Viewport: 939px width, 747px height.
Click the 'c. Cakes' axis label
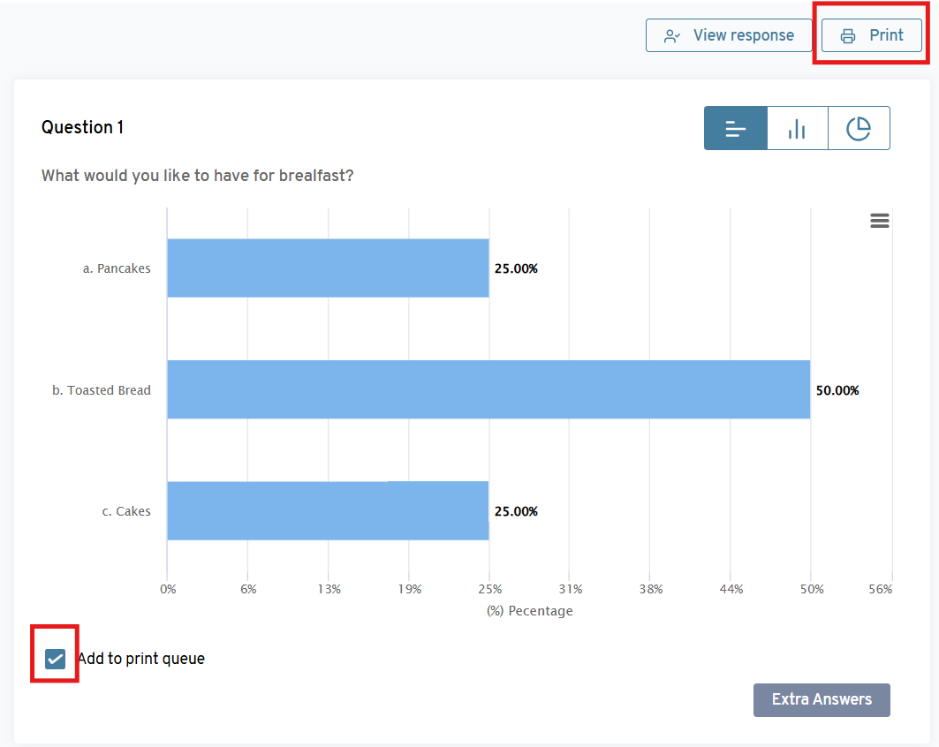coord(126,511)
